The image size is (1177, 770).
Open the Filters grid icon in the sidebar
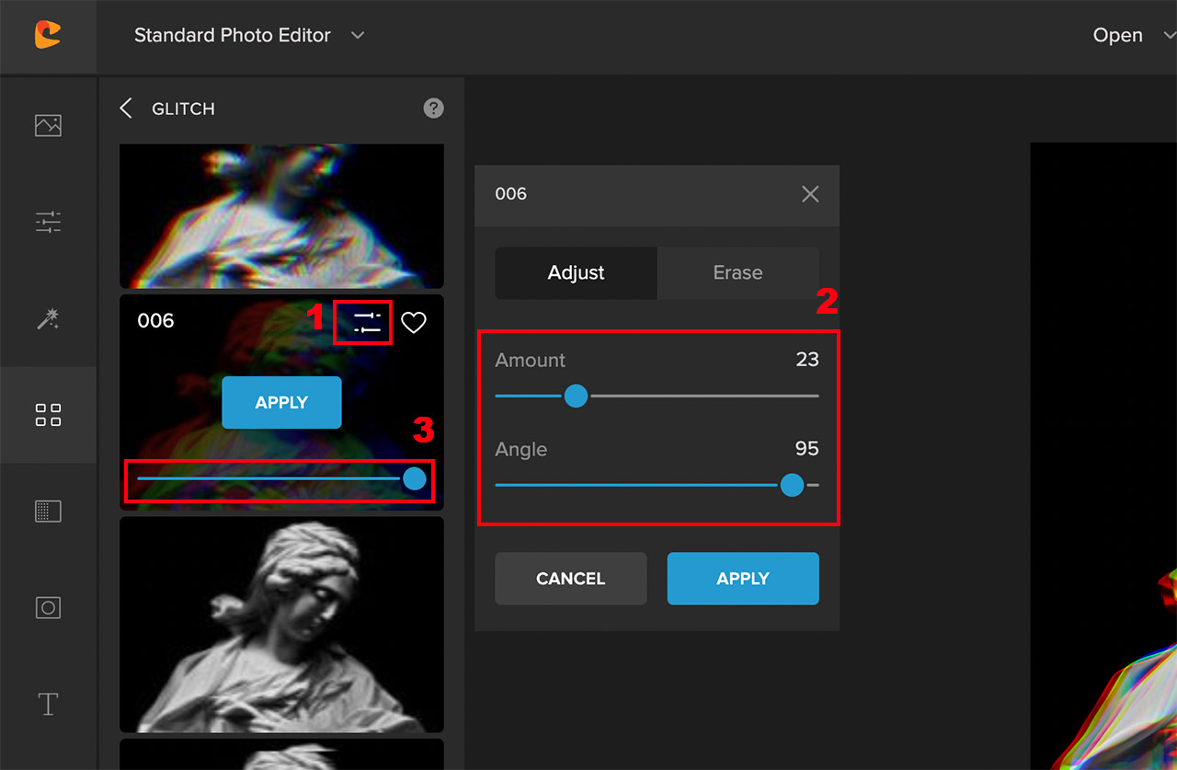[50, 414]
